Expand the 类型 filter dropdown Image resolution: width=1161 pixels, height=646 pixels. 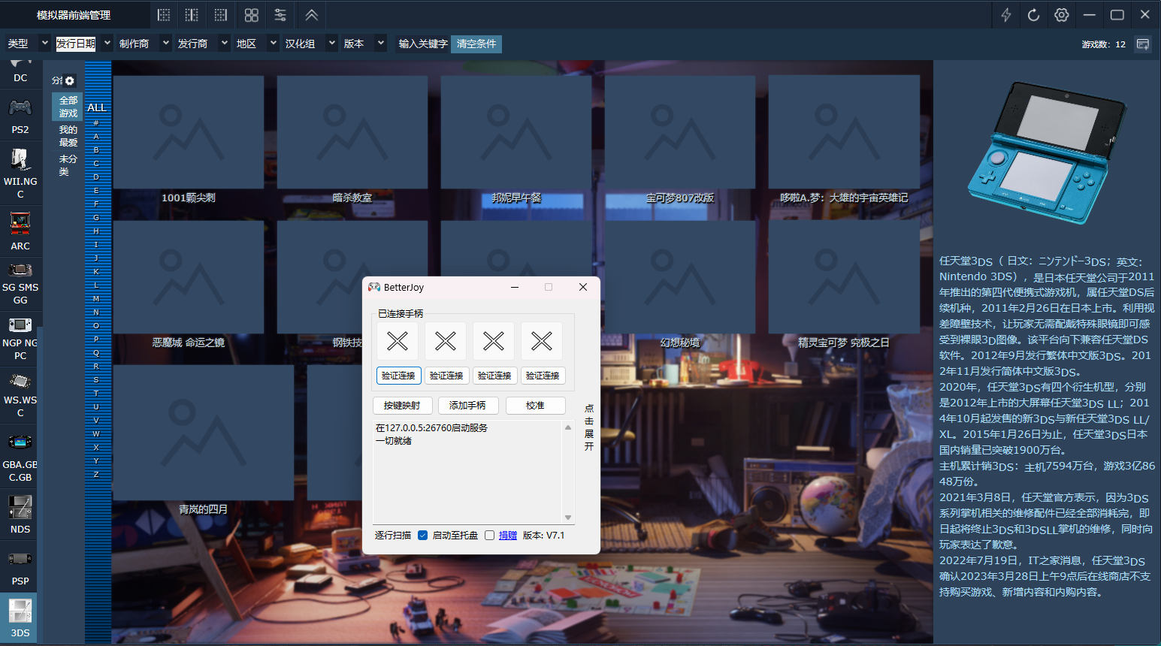(45, 44)
